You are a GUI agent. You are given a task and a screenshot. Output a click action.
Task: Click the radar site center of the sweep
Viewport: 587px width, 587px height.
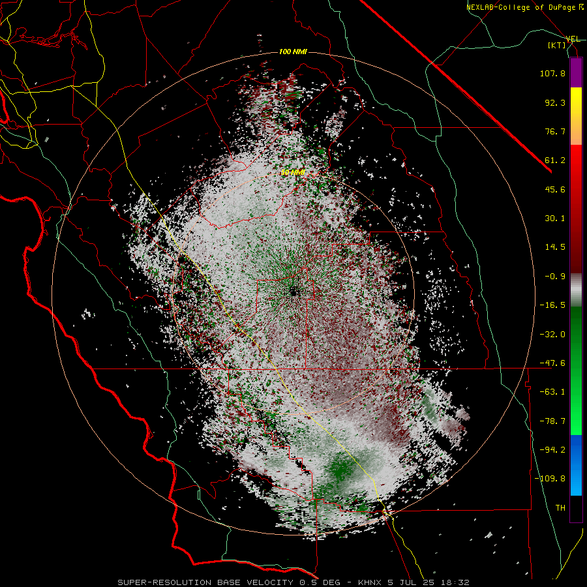(x=293, y=292)
